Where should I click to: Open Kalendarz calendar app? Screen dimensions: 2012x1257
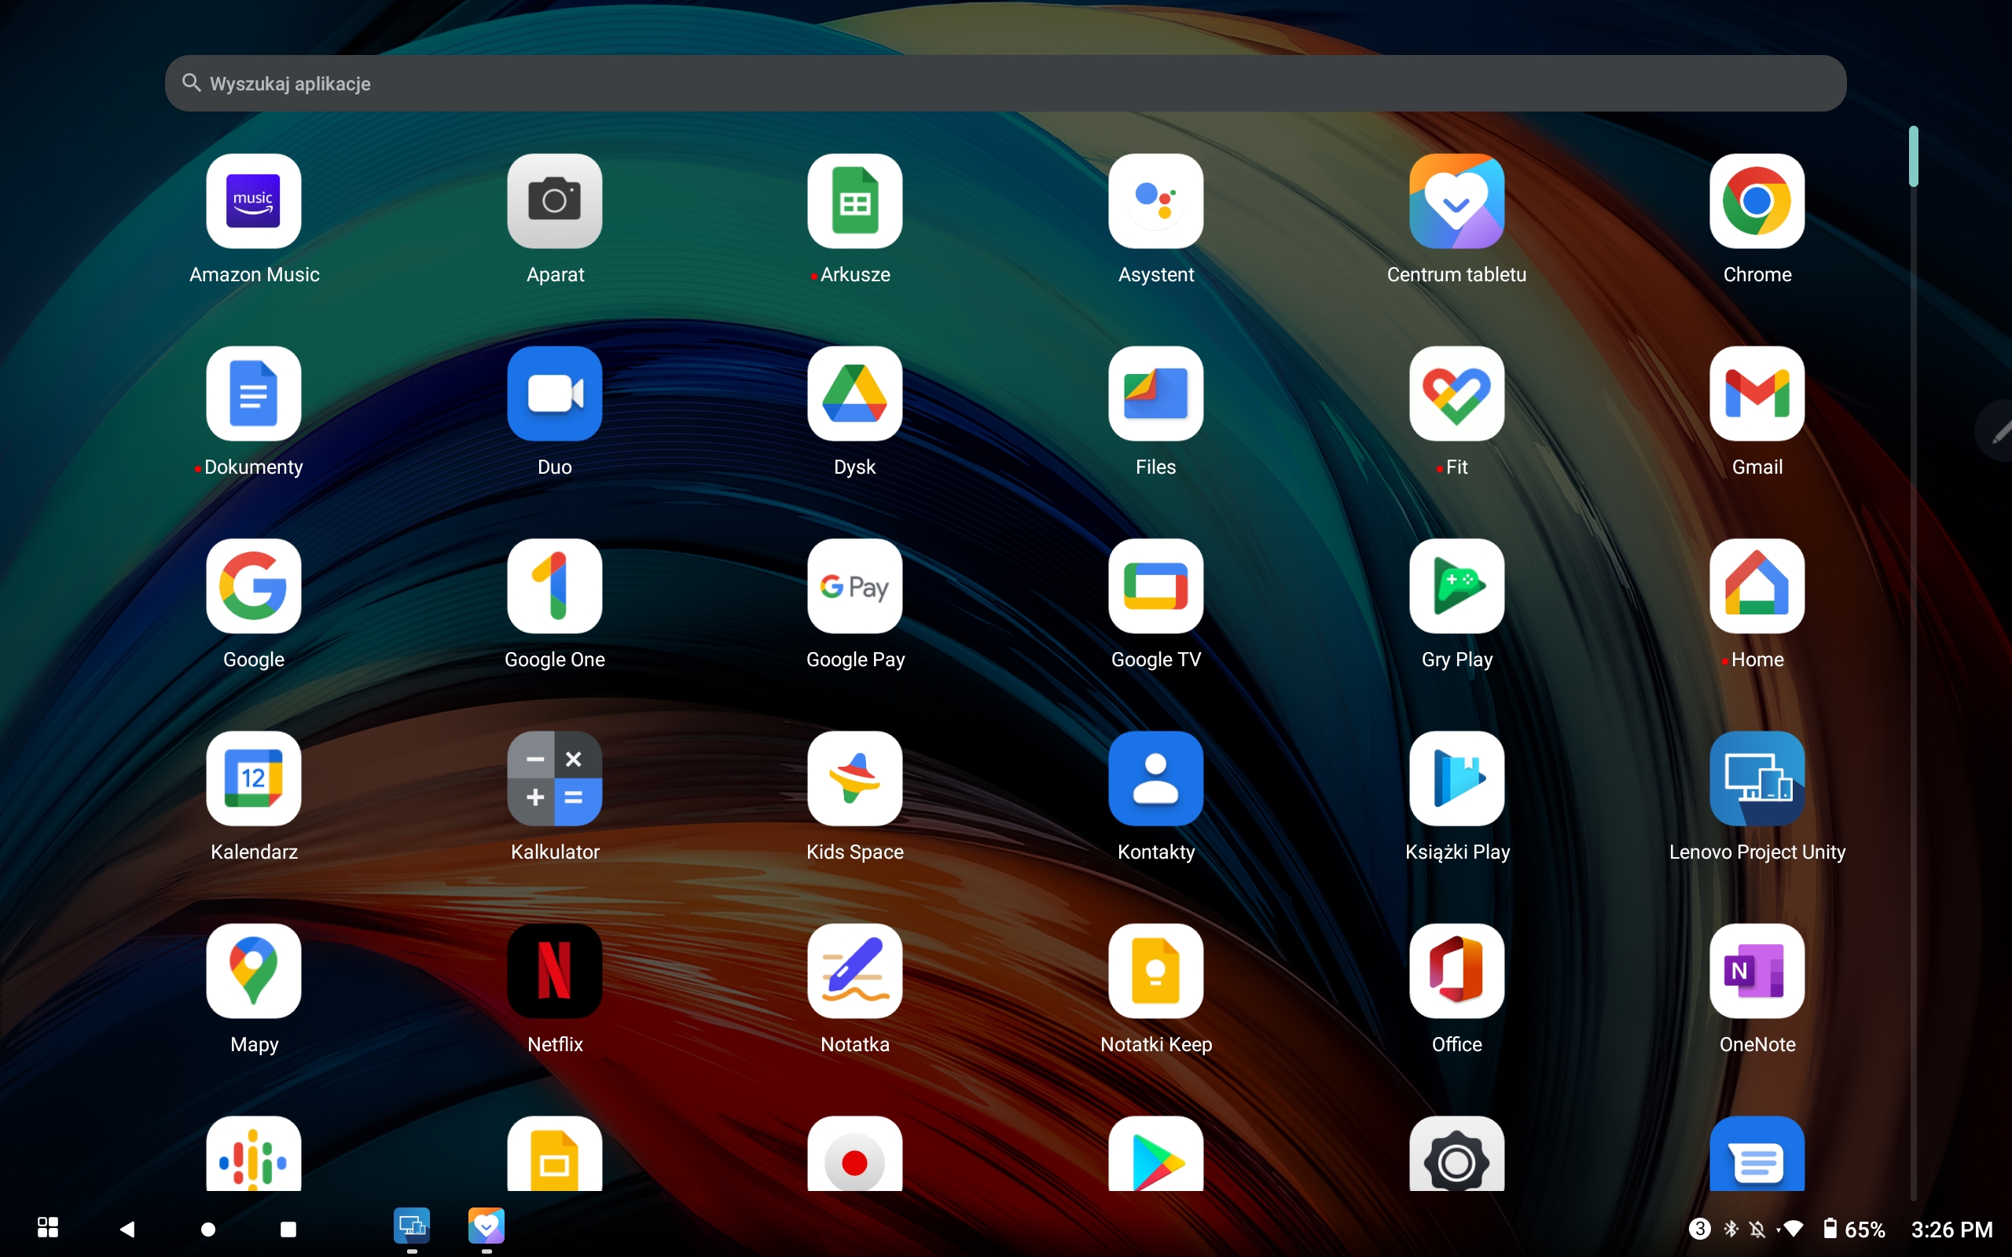pyautogui.click(x=254, y=778)
